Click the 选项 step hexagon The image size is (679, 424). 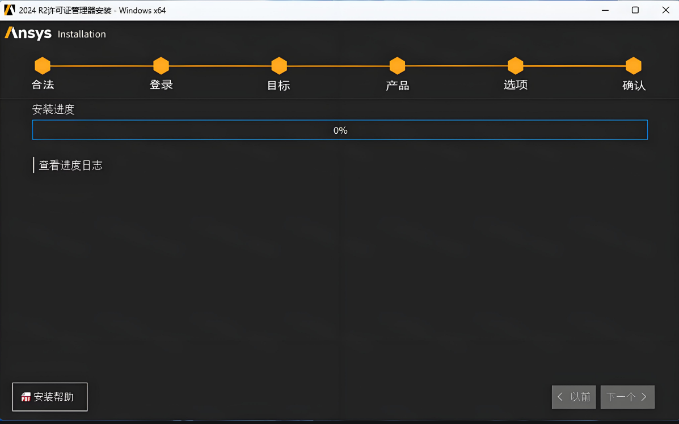tap(515, 66)
